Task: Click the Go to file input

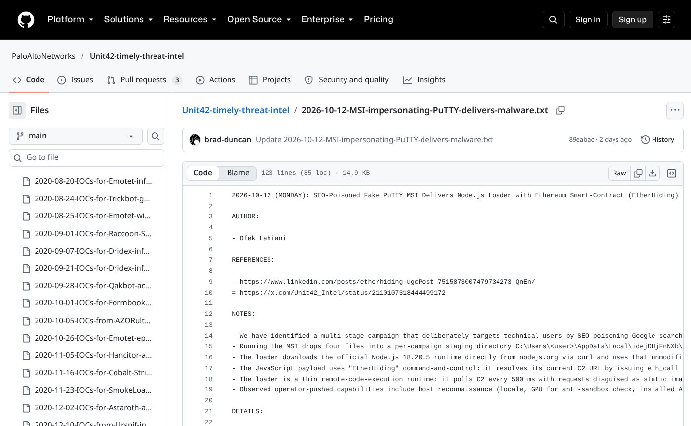Action: tap(86, 158)
